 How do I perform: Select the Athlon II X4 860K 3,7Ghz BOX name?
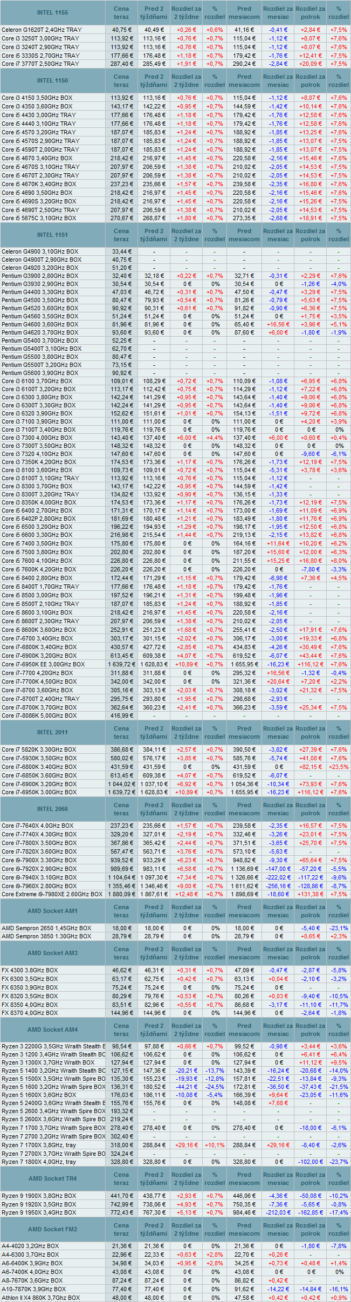[x=41, y=1298]
